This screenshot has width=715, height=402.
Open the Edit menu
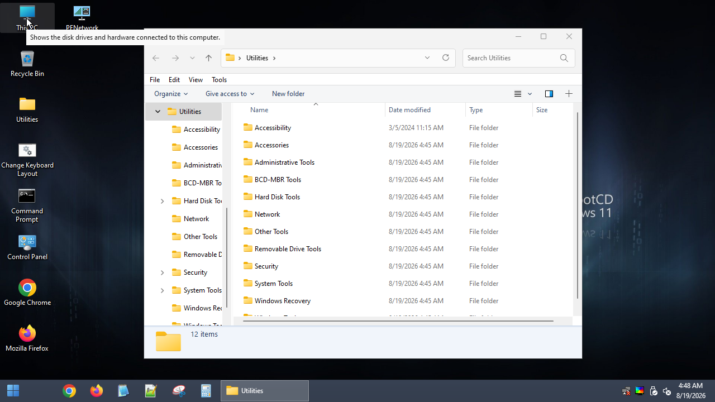[x=174, y=80]
